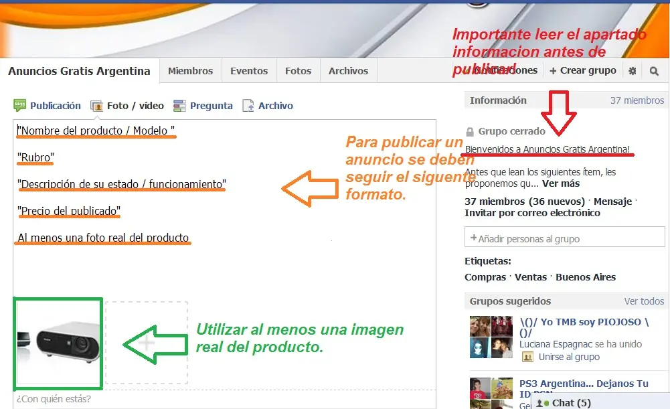Open the 37 miembros link
The image size is (670, 409).
[637, 100]
